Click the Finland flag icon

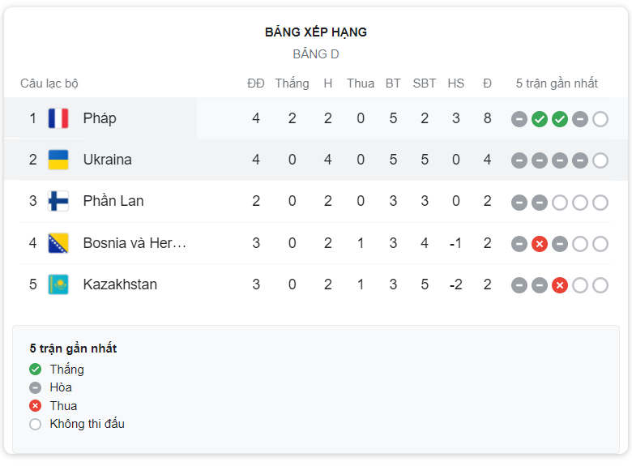point(58,201)
